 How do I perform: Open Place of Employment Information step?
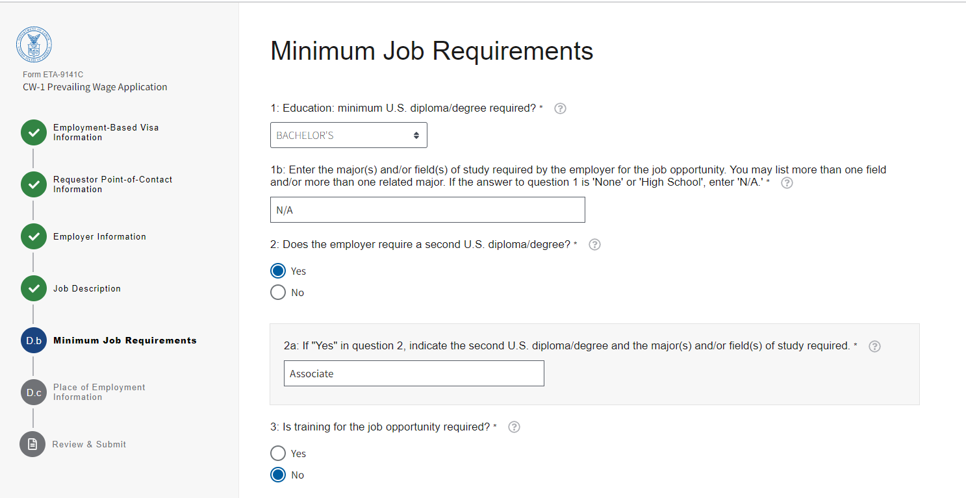(99, 392)
